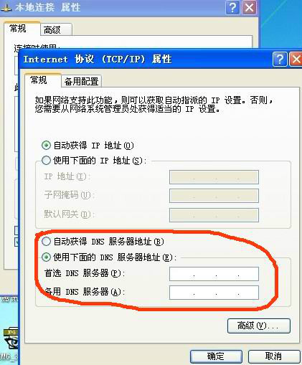Image resolution: width=302 pixels, height=365 pixels.
Task: Open the 常规 tab in TCP/IP dialog
Action: pyautogui.click(x=39, y=80)
